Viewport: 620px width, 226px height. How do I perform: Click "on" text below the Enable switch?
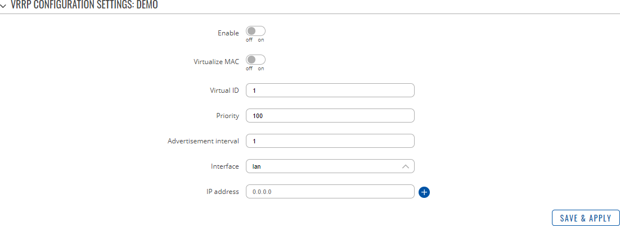261,40
